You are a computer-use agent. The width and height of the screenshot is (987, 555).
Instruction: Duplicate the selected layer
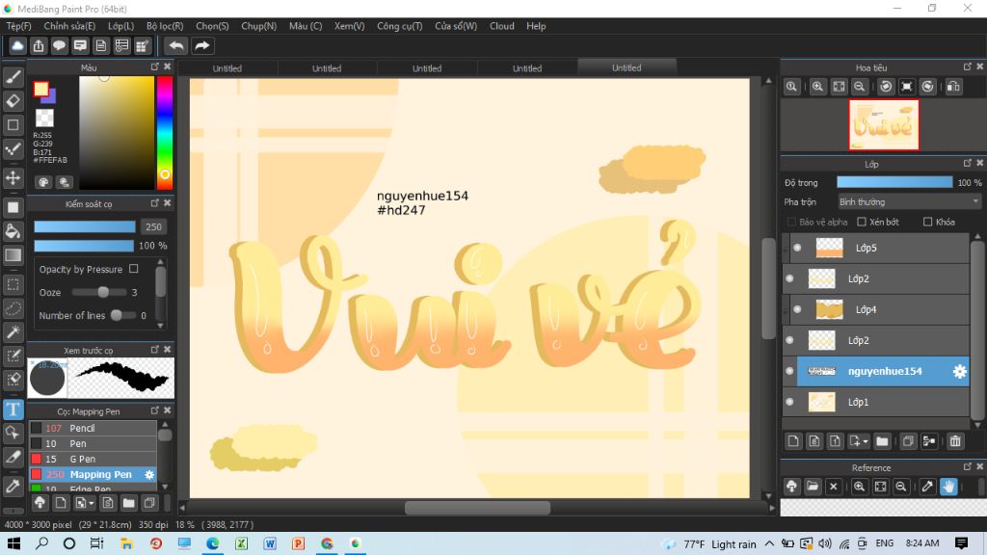[x=908, y=441]
